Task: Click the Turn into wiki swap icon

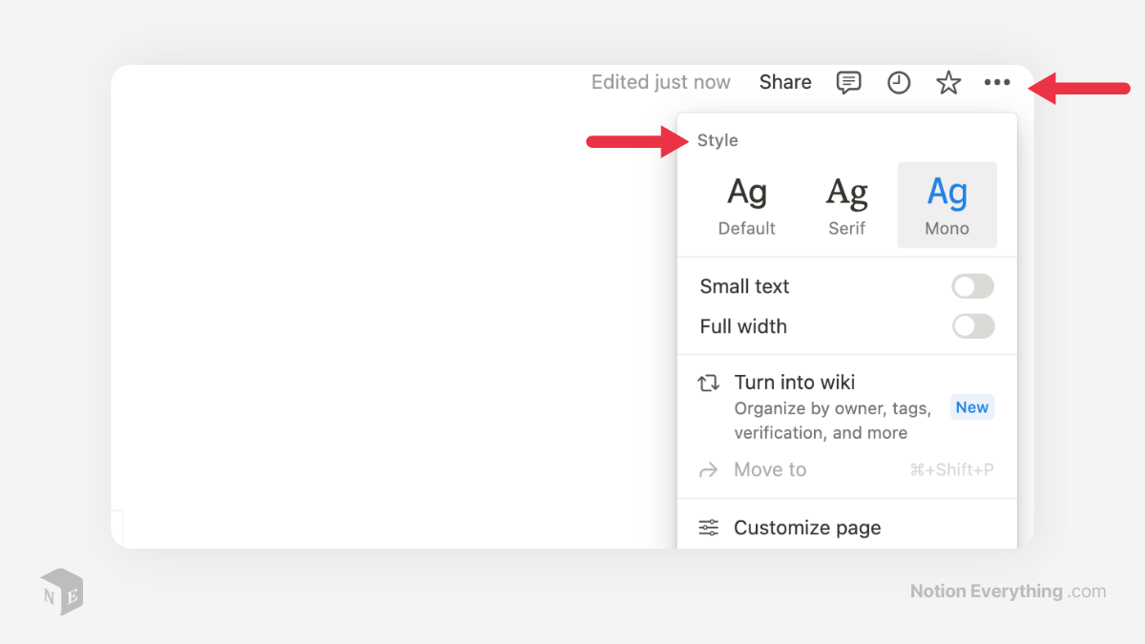Action: (708, 382)
